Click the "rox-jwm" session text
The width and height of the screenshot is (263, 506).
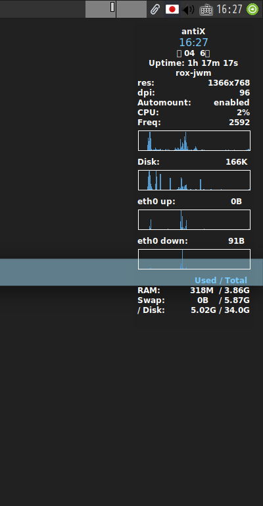193,73
